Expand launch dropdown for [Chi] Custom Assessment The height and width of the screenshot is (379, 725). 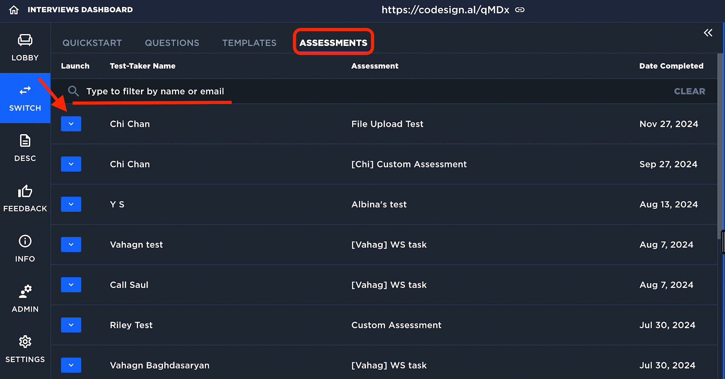71,164
